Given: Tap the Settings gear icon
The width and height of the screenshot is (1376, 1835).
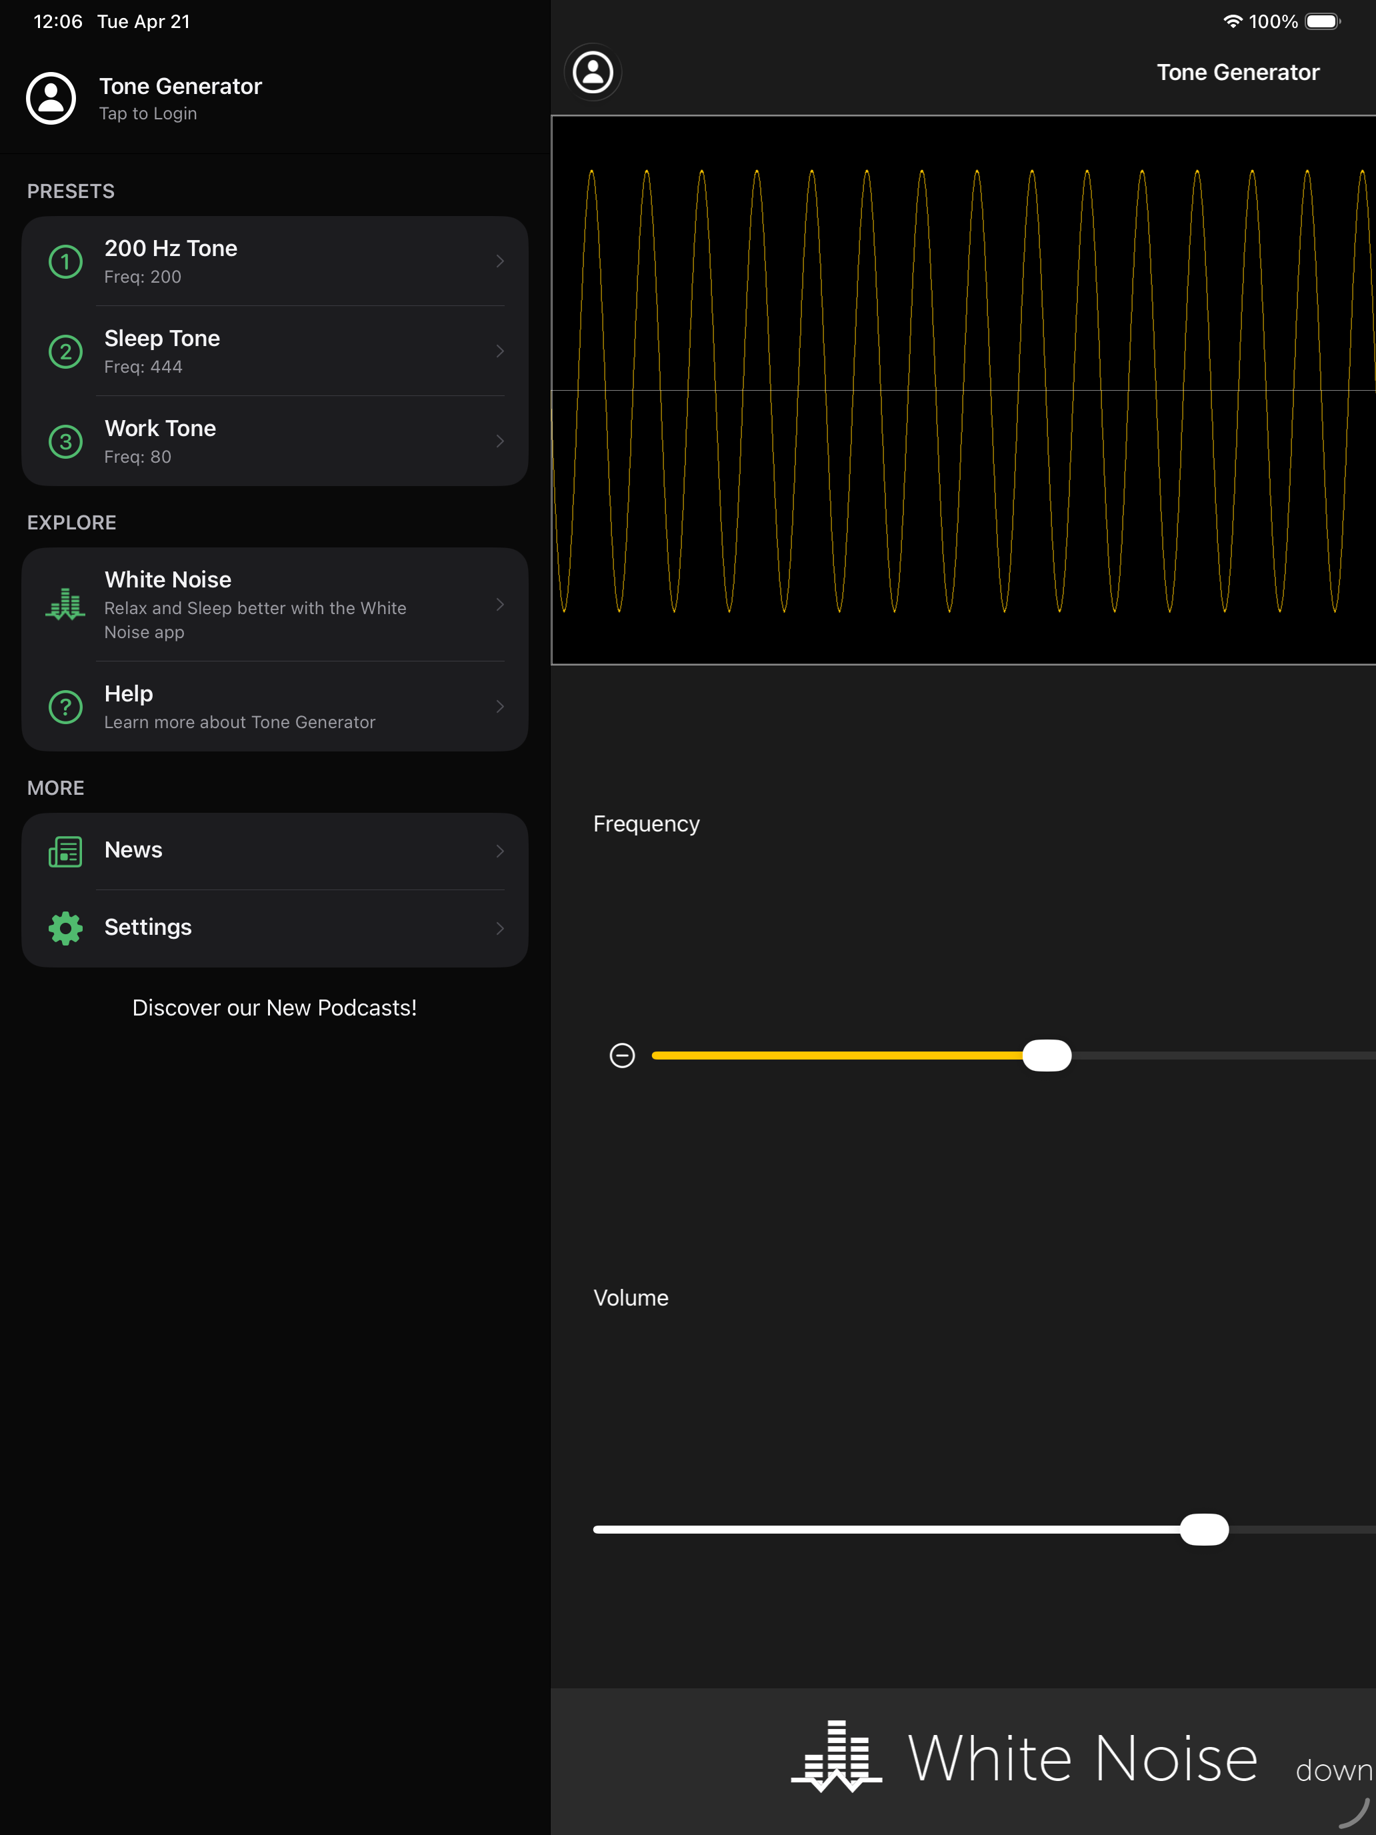Looking at the screenshot, I should (x=65, y=928).
